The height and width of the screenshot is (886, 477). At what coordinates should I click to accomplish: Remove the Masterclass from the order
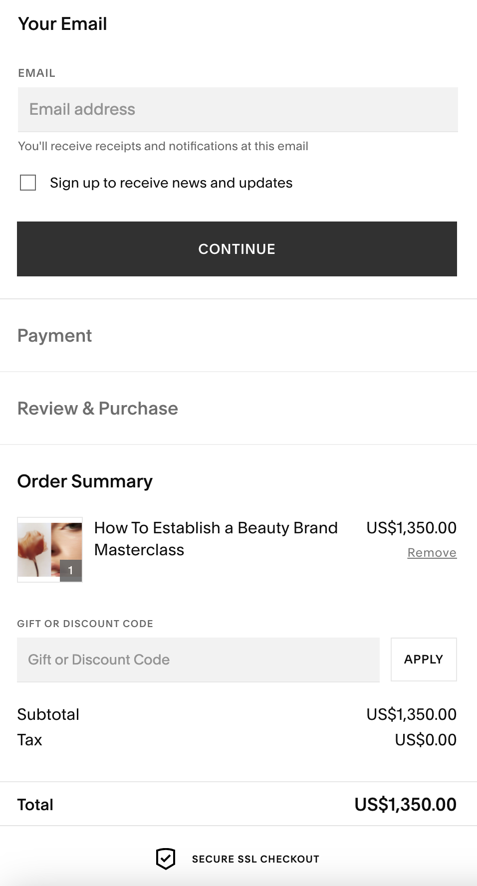pyautogui.click(x=432, y=553)
